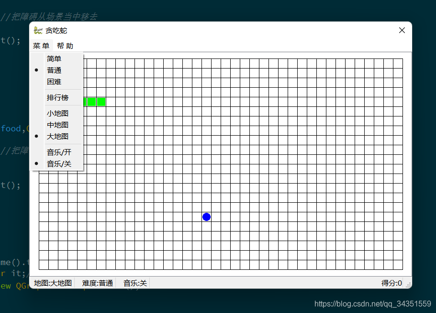The image size is (436, 313).
Task: Click the blue food dot on the grid
Action: tap(206, 217)
